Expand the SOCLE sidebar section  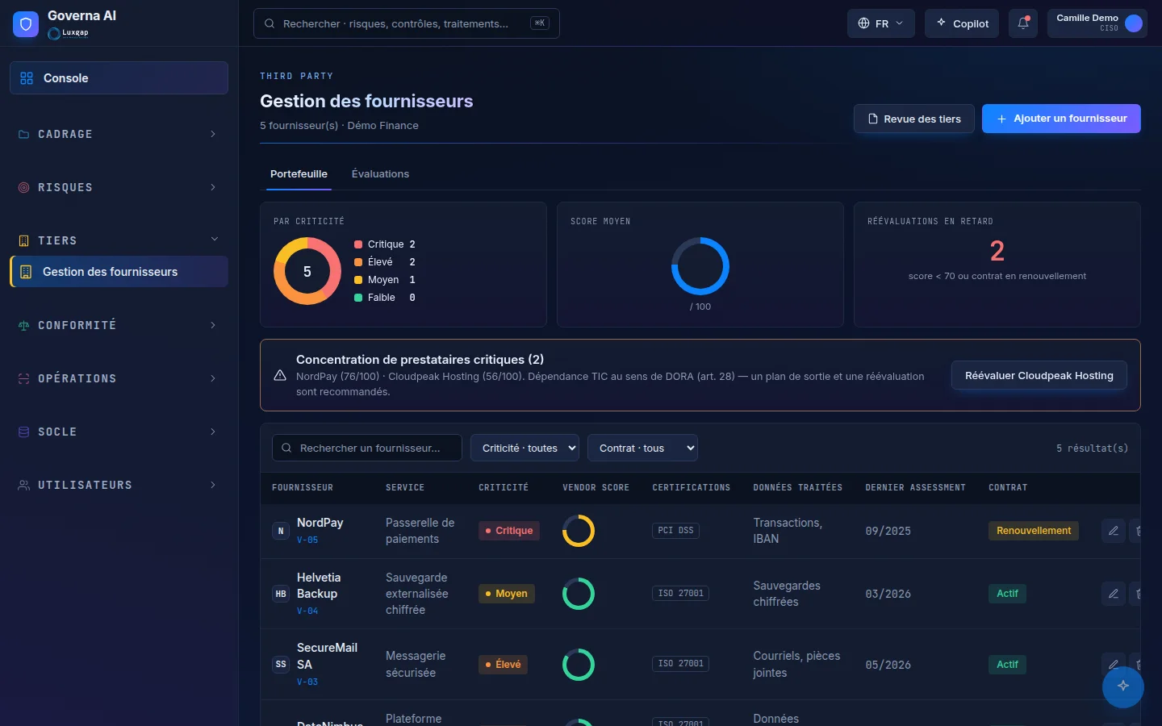[x=119, y=432]
